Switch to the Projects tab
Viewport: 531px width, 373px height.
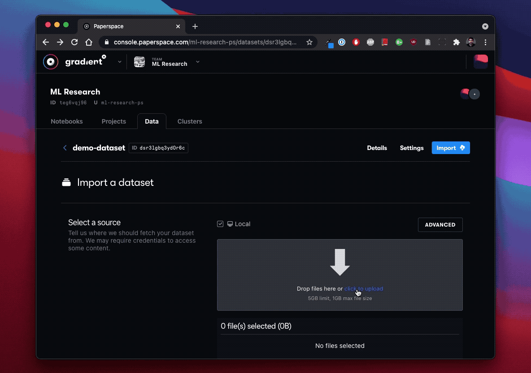coord(114,121)
